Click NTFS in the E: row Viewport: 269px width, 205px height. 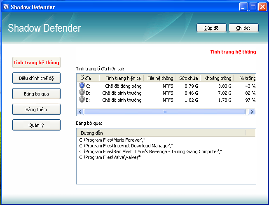(x=168, y=100)
